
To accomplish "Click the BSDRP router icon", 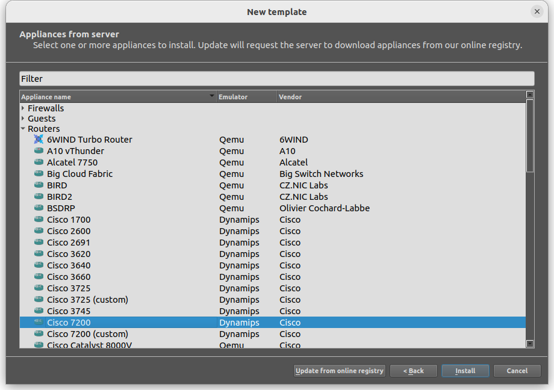I will coord(39,208).
